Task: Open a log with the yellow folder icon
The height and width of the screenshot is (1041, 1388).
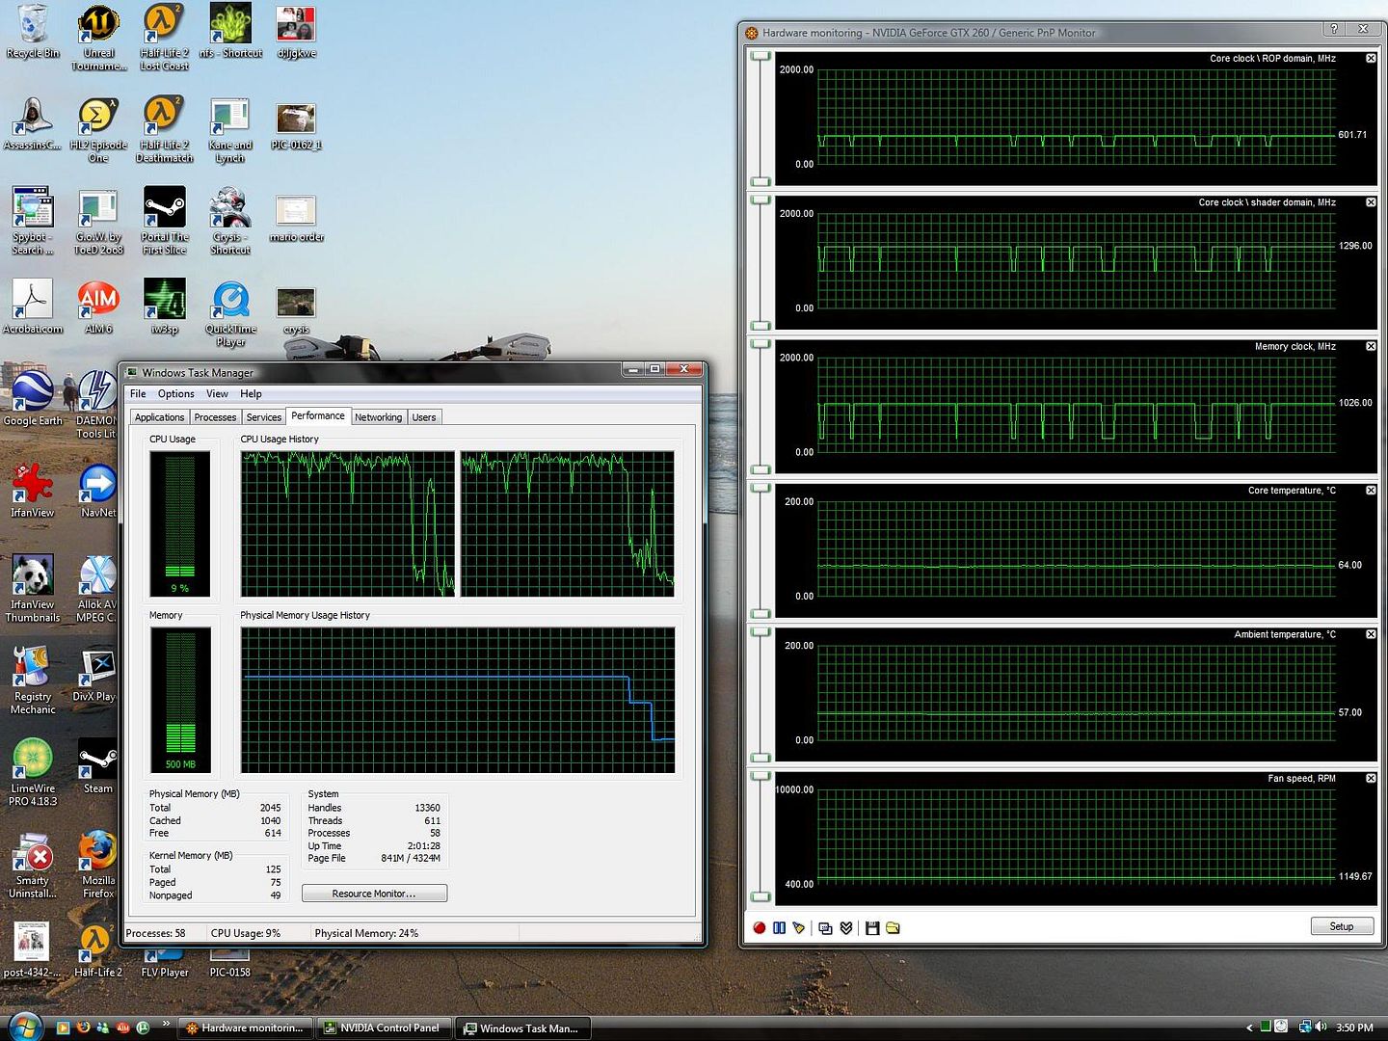Action: 893,927
